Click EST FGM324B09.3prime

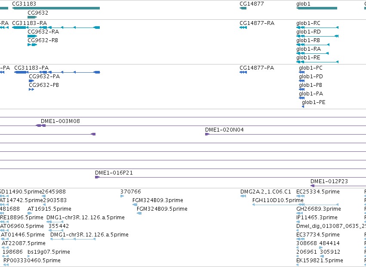[158, 200]
